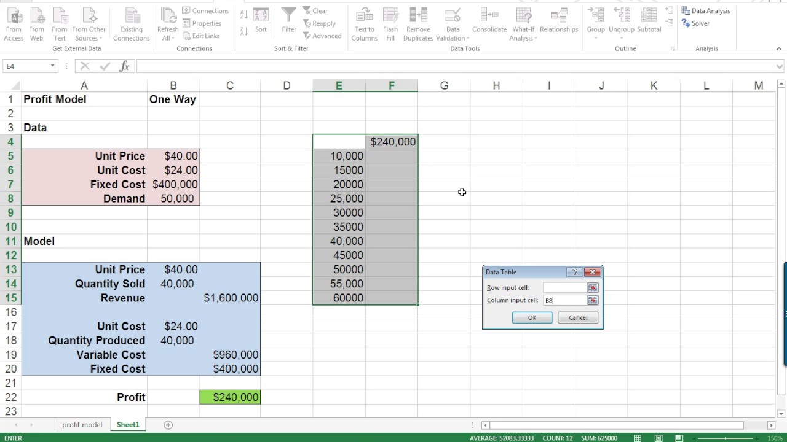This screenshot has height=442, width=787.
Task: Open the Data Analysis add-in
Action: [706, 11]
